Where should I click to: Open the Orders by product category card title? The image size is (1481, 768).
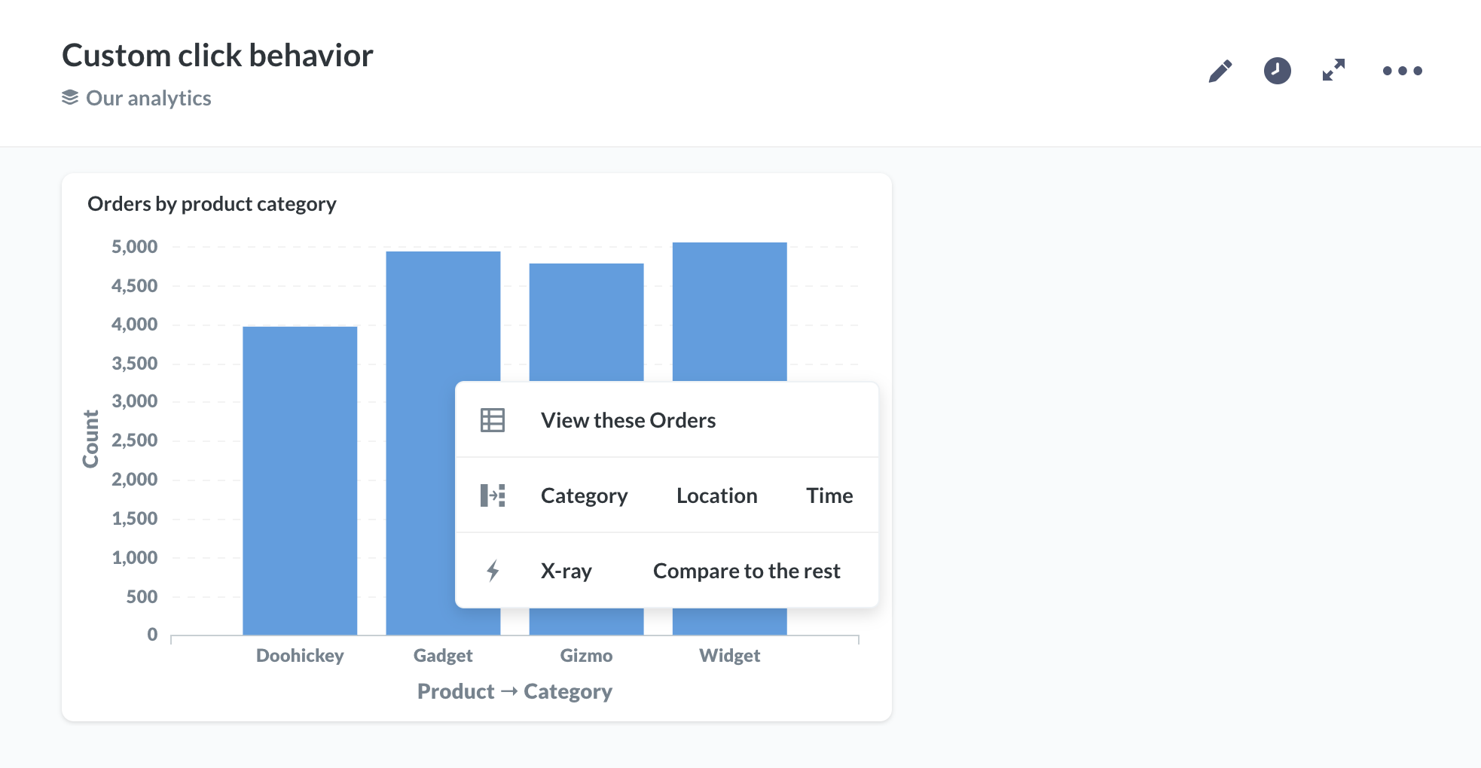tap(212, 204)
